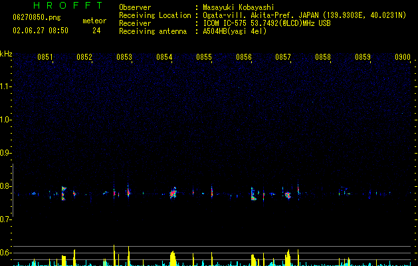Screen dimensions: 418x266
Task: Click the A504HB(yagi 4el) antenna text
Action: coord(235,31)
